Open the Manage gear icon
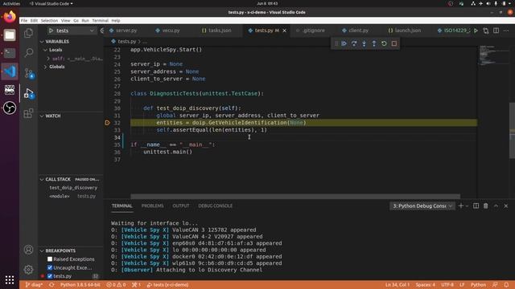Image resolution: width=515 pixels, height=289 pixels. [29, 270]
